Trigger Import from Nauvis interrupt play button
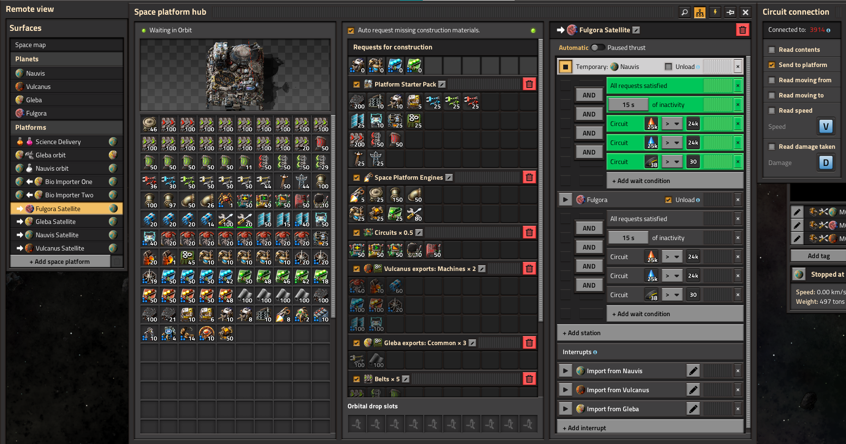 (x=565, y=371)
